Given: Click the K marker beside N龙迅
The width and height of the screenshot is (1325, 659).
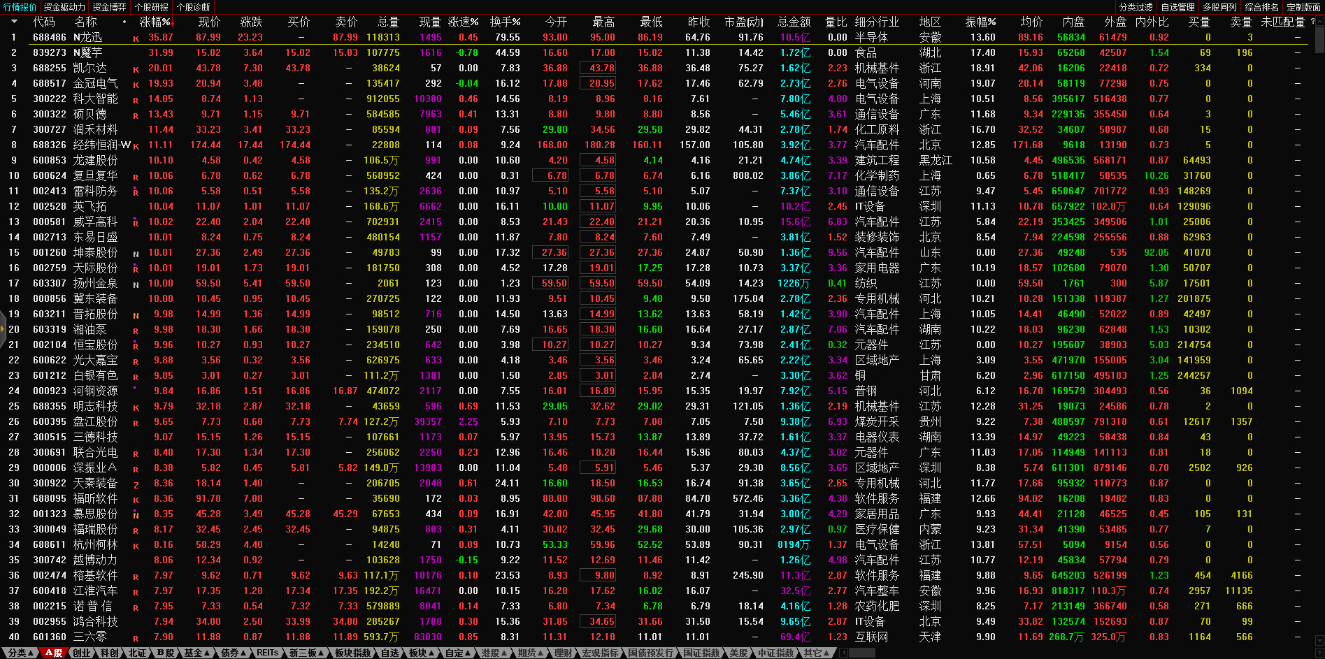Looking at the screenshot, I should pos(136,39).
